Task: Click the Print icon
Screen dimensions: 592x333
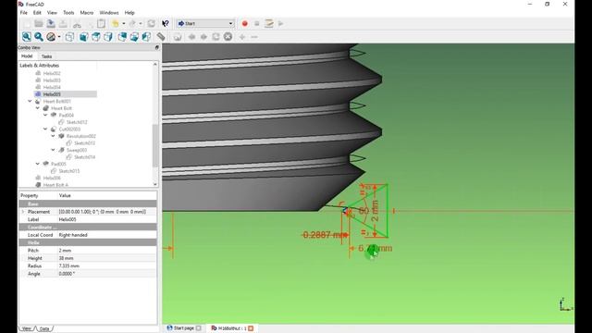Action: (63, 23)
